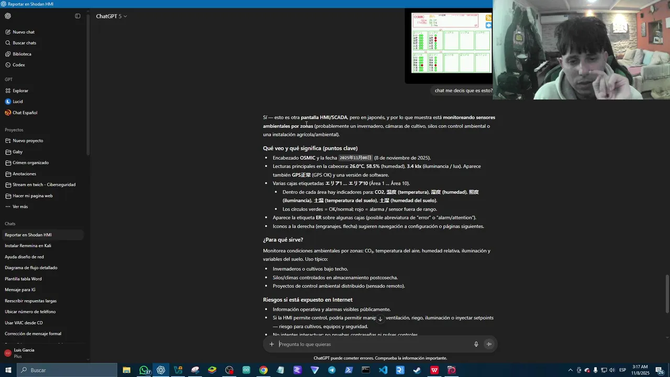Click the taskbar Buscar search box
The height and width of the screenshot is (377, 670).
[x=67, y=370]
